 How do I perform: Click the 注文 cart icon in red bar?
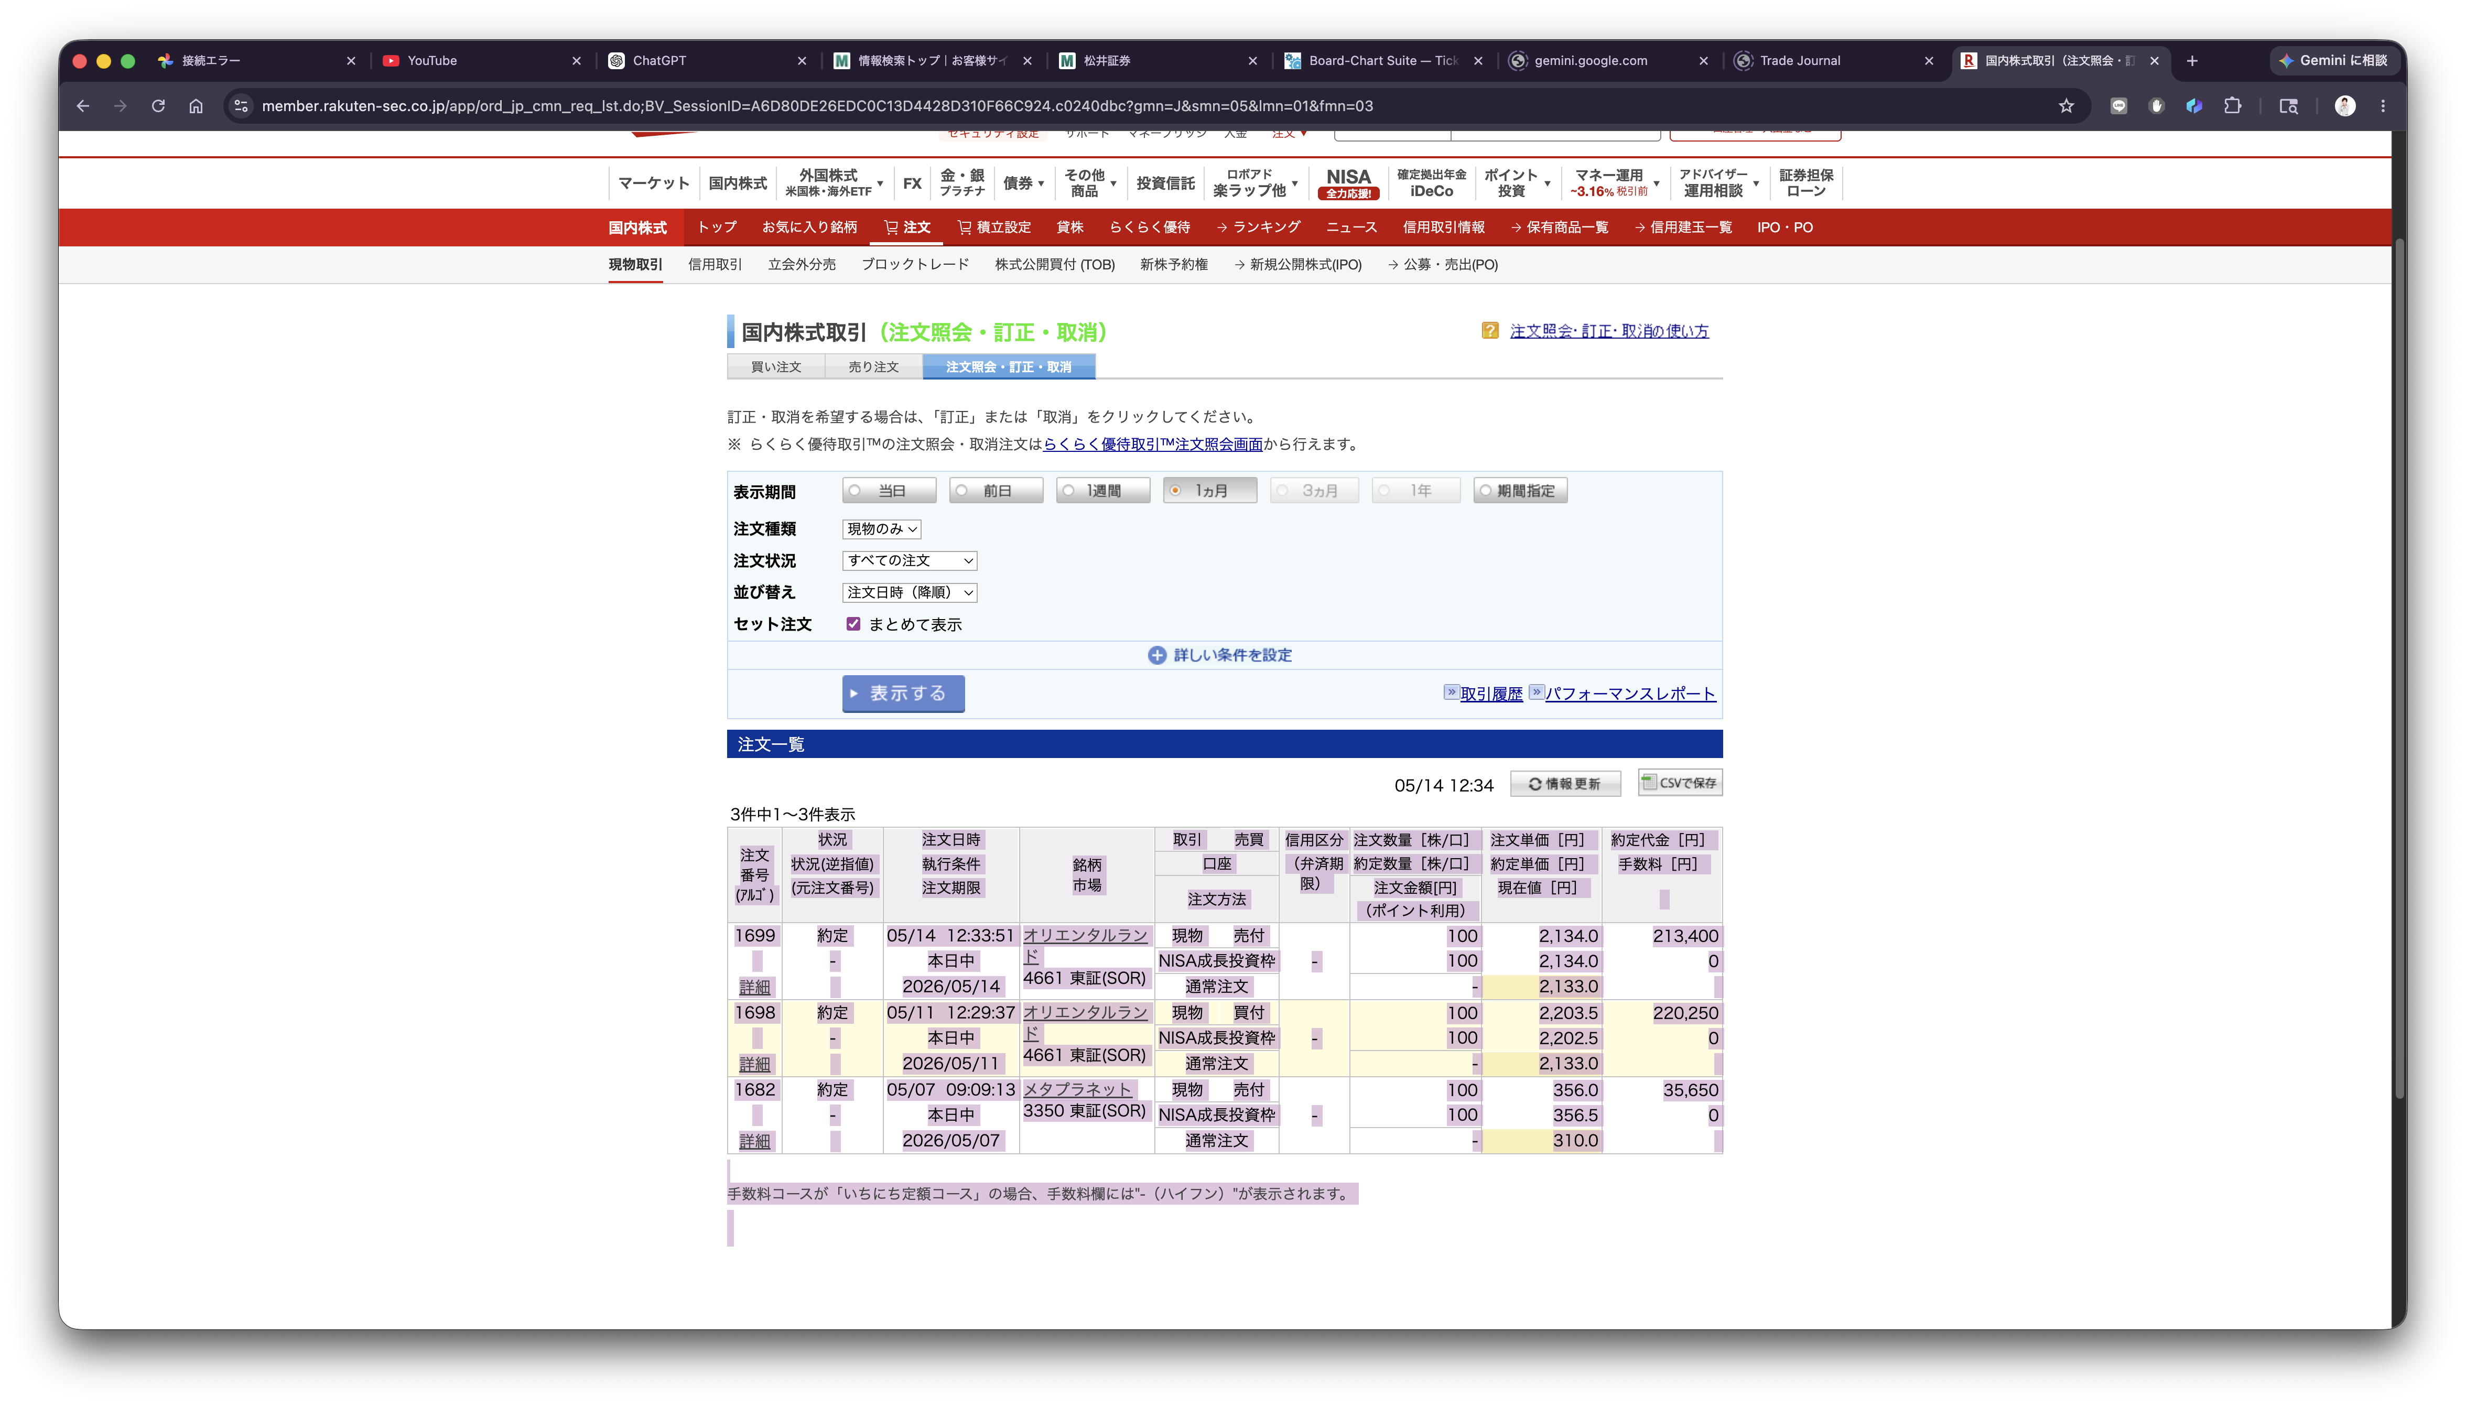[x=891, y=227]
